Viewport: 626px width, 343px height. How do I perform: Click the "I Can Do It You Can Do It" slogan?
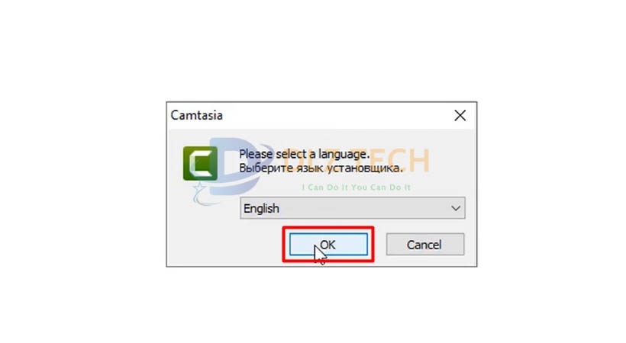pyautogui.click(x=356, y=188)
